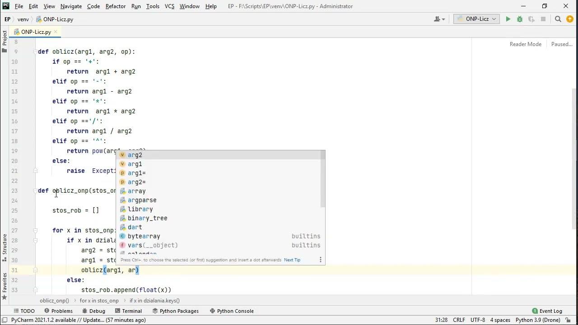The height and width of the screenshot is (325, 578).
Task: Click oblicz_onp() breadcrumb at editor bottom
Action: [x=54, y=301]
